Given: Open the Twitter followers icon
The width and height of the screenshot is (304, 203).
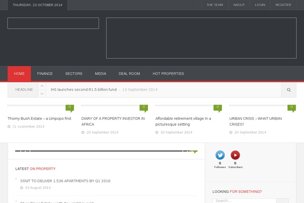Looking at the screenshot, I should [220, 155].
